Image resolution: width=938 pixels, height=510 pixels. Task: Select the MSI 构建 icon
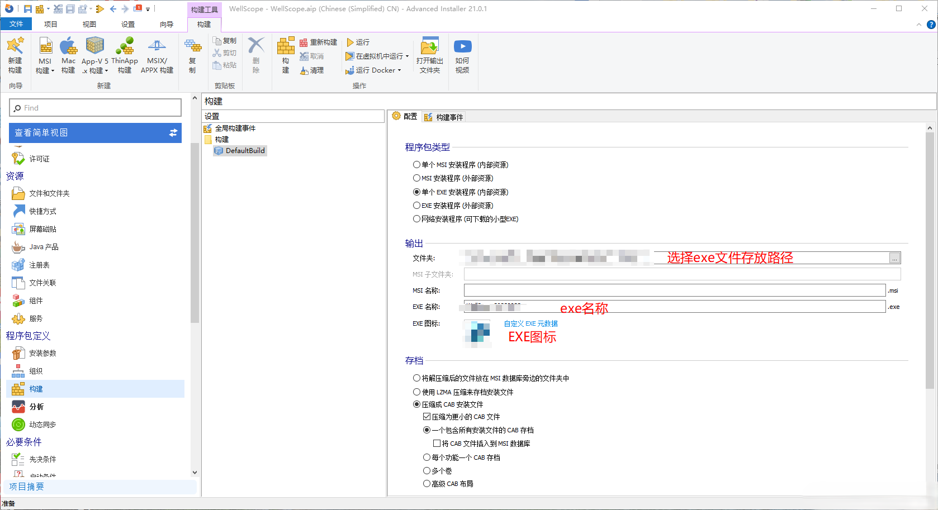[45, 46]
